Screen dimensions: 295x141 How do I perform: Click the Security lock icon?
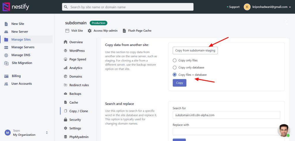(x=65, y=120)
